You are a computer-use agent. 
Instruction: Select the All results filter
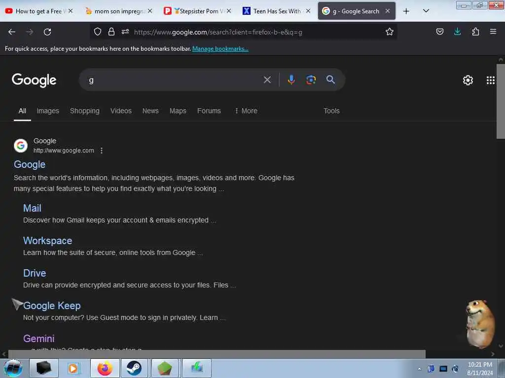(22, 111)
